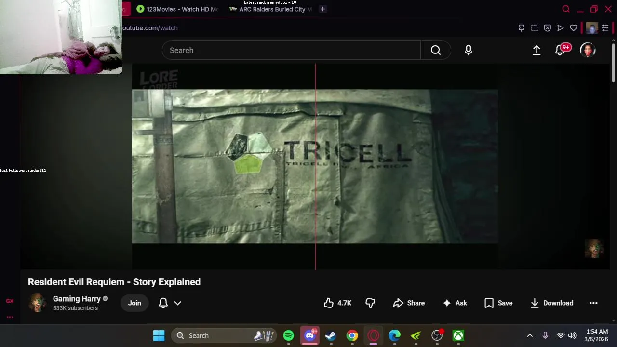Click the Ask button

click(x=455, y=303)
